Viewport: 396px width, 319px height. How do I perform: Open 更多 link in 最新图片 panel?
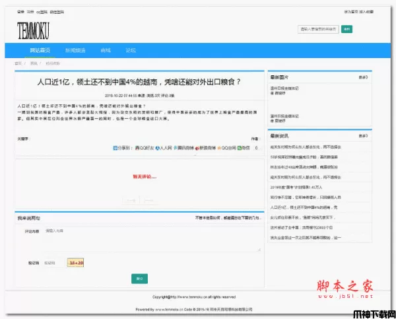click(x=363, y=77)
